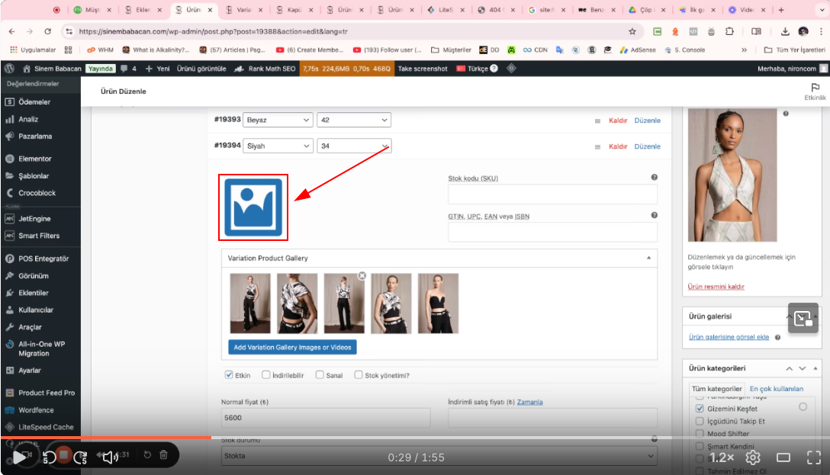Skip the video forward five seconds

[80, 457]
